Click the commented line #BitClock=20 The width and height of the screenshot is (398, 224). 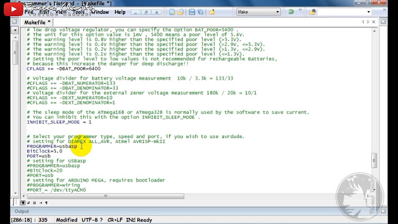(x=45, y=170)
